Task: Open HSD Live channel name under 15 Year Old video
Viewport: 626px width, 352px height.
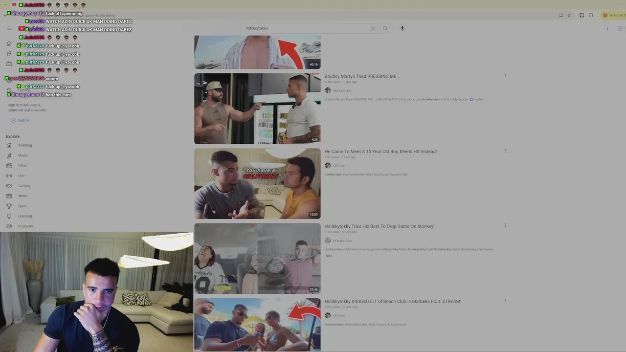Action: click(x=338, y=166)
